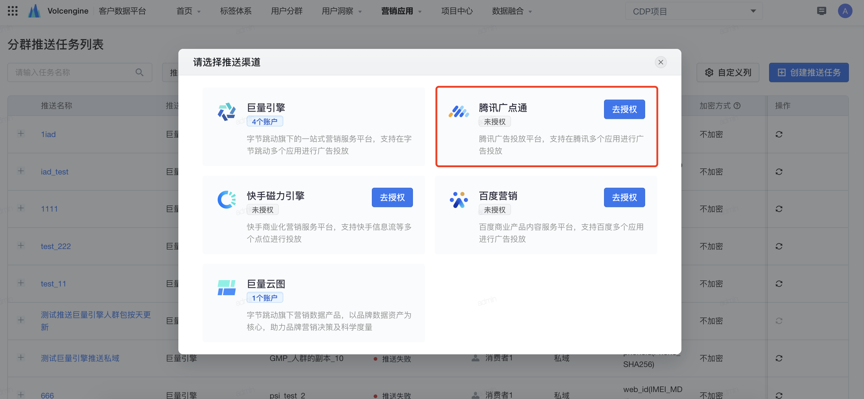The height and width of the screenshot is (399, 864).
Task: Authorize 腾讯广点通 via 去授权
Action: 624,110
